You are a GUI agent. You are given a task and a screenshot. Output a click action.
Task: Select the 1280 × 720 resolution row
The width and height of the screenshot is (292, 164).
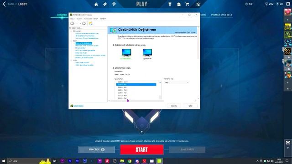[136, 93]
